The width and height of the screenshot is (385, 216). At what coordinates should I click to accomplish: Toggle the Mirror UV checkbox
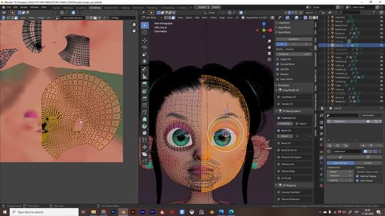(x=279, y=131)
